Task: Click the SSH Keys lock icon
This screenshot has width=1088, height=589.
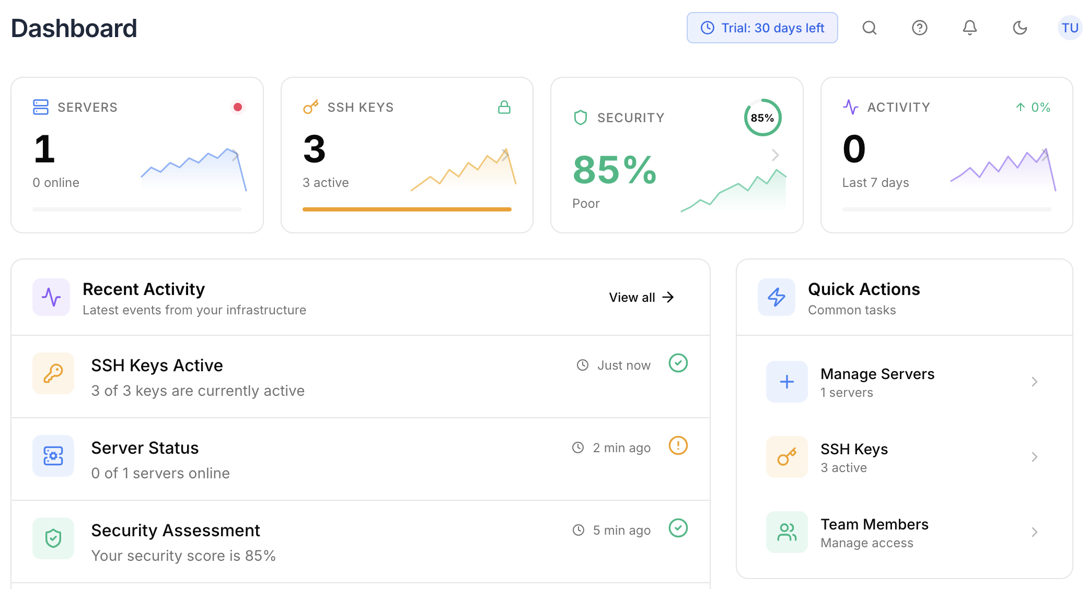Action: click(x=504, y=107)
